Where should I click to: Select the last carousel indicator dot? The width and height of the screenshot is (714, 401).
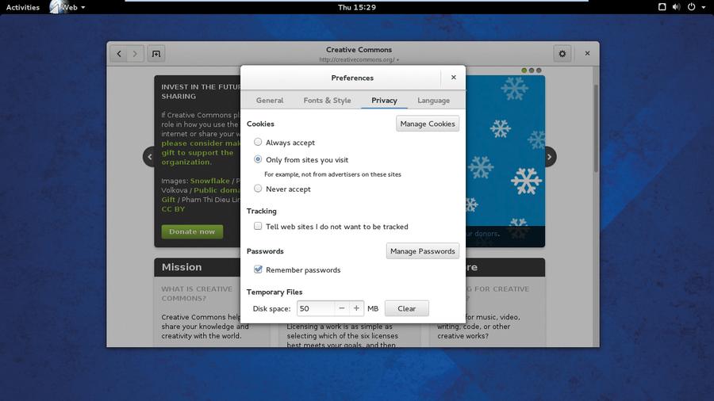pos(539,71)
